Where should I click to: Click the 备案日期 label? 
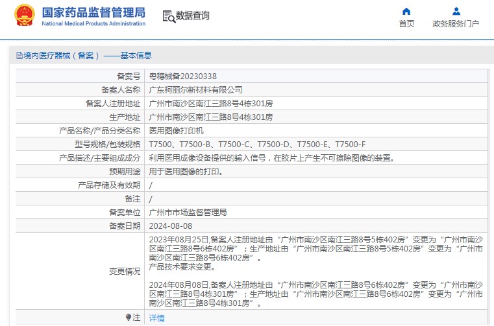click(125, 226)
